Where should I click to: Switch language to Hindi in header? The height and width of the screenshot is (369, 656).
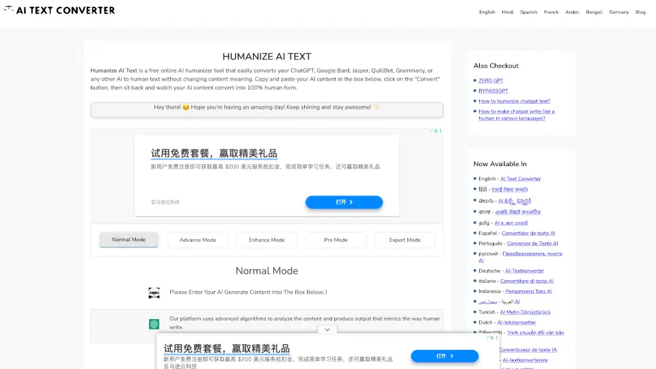click(508, 12)
